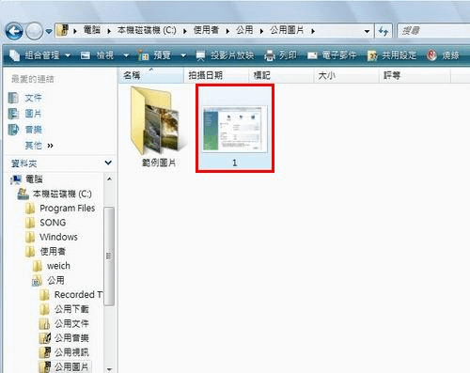Click the blue Back navigation arrow
470x373 pixels.
14,31
